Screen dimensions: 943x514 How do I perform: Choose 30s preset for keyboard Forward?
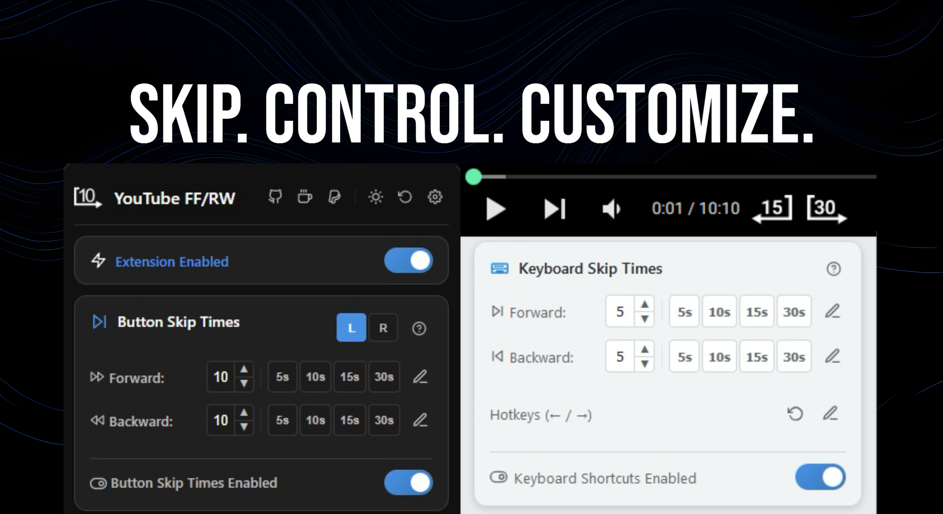794,312
